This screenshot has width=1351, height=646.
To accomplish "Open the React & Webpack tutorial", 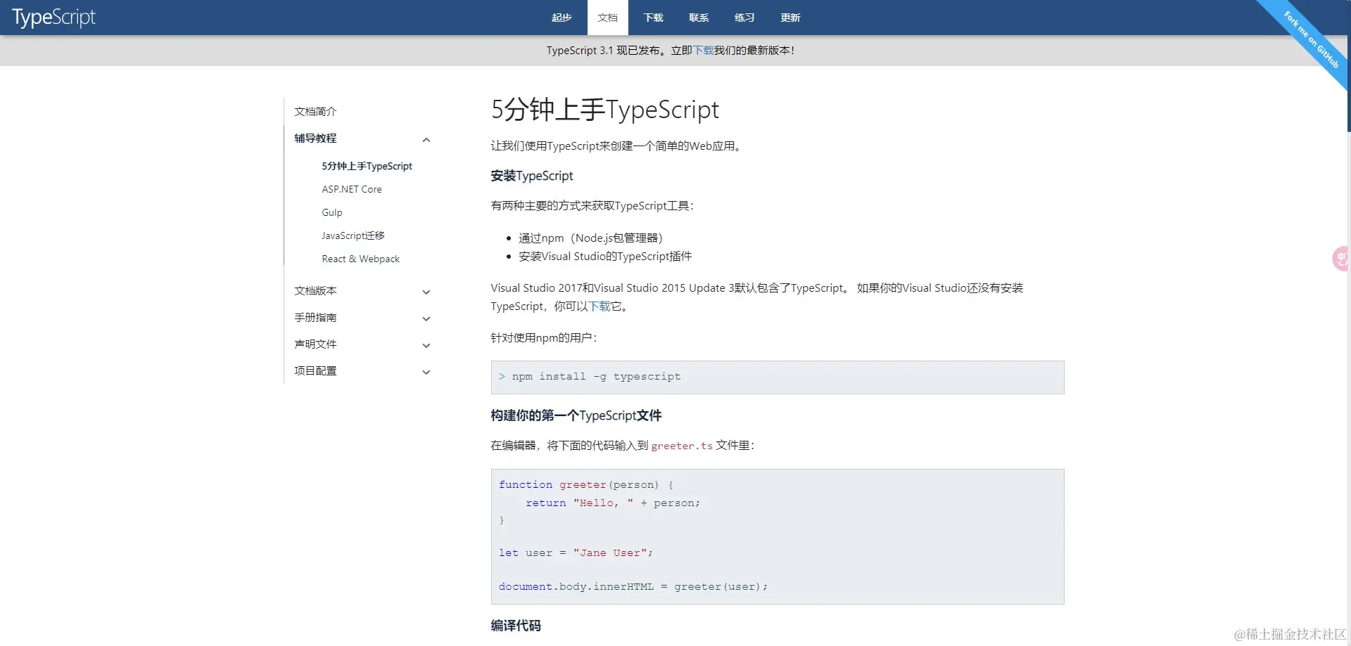I will 361,259.
